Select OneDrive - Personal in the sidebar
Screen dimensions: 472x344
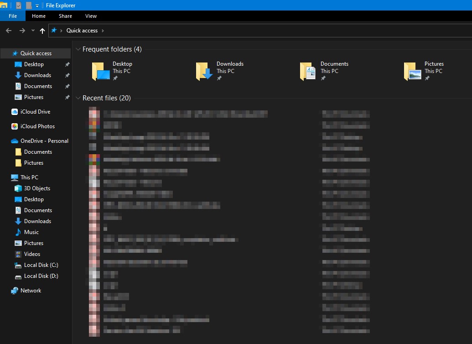click(42, 141)
